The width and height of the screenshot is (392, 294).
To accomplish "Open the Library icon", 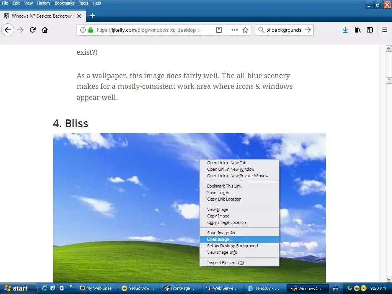I will pyautogui.click(x=358, y=30).
